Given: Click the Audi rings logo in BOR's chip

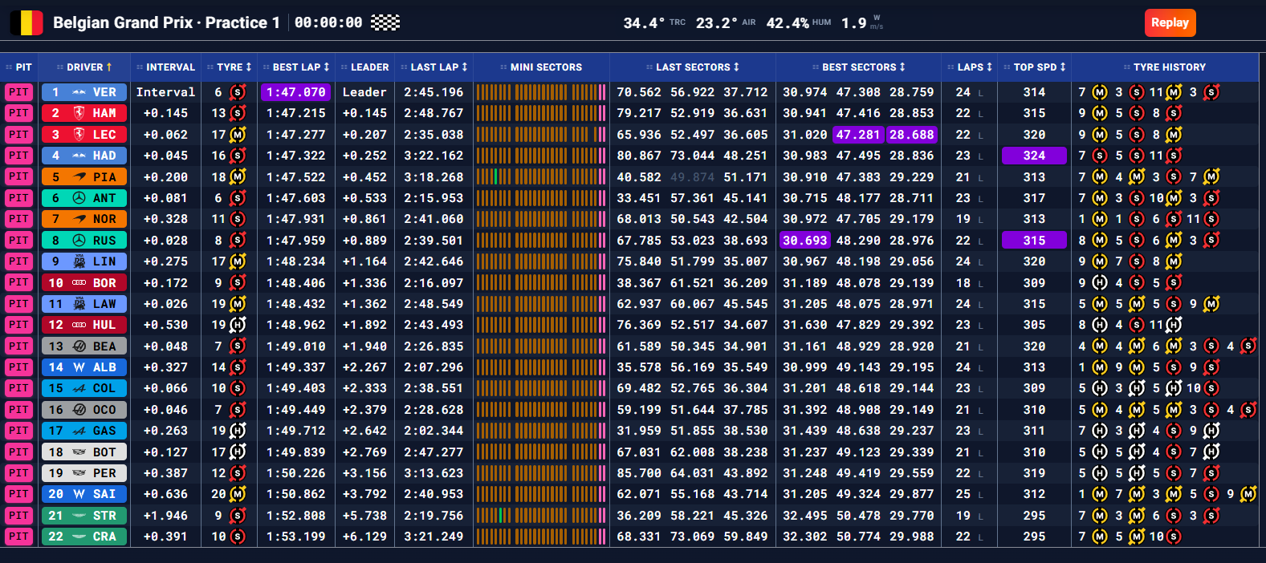Looking at the screenshot, I should point(79,282).
